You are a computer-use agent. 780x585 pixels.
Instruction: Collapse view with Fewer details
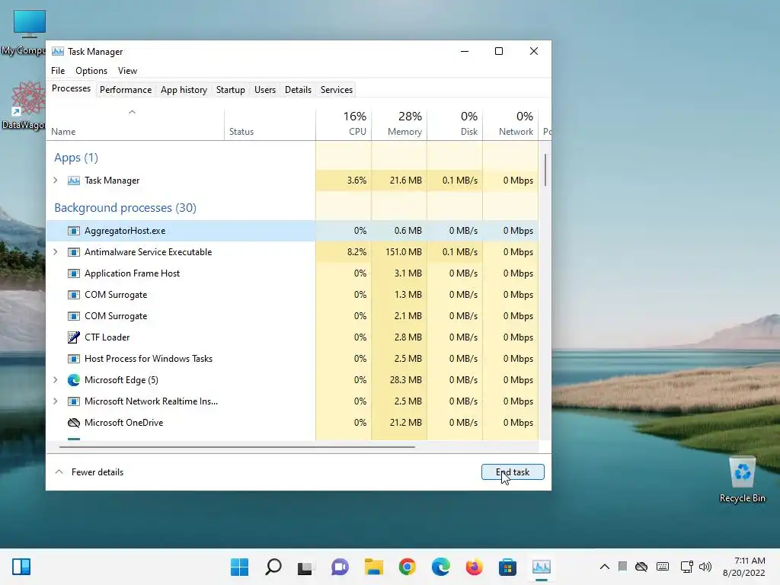click(89, 472)
